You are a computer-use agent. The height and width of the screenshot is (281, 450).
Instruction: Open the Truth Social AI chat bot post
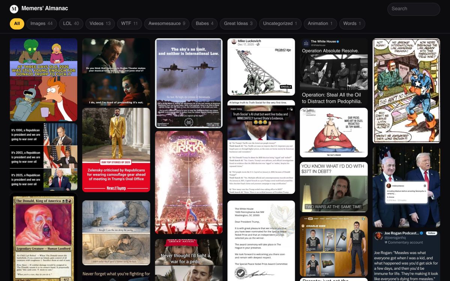261,147
